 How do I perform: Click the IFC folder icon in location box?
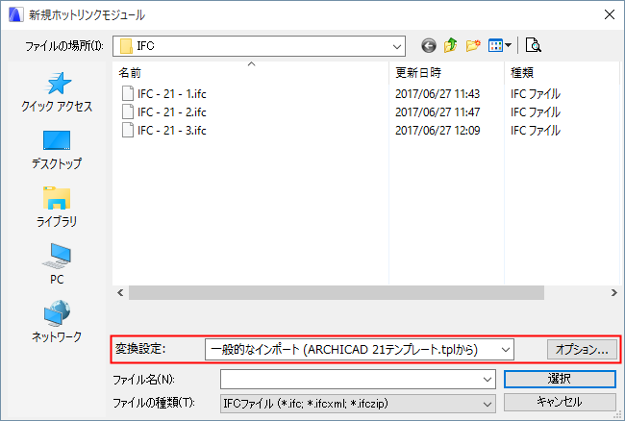[x=126, y=46]
